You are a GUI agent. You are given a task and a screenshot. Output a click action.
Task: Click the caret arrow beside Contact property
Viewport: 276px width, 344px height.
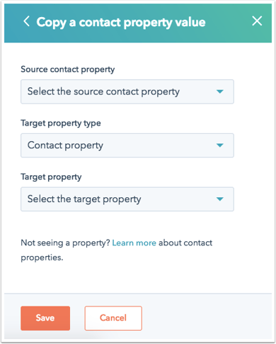tap(220, 145)
